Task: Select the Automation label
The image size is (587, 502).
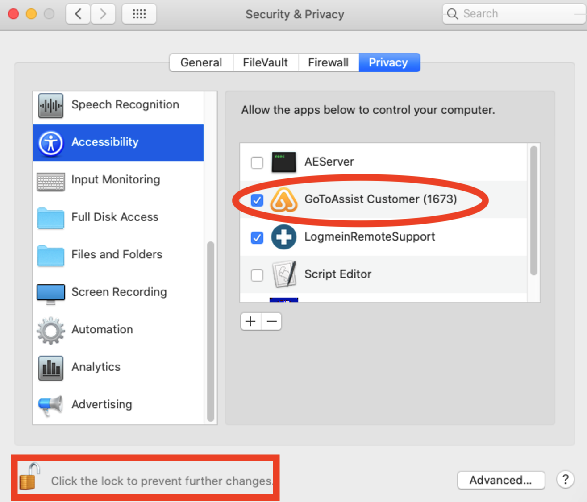Action: click(x=102, y=329)
